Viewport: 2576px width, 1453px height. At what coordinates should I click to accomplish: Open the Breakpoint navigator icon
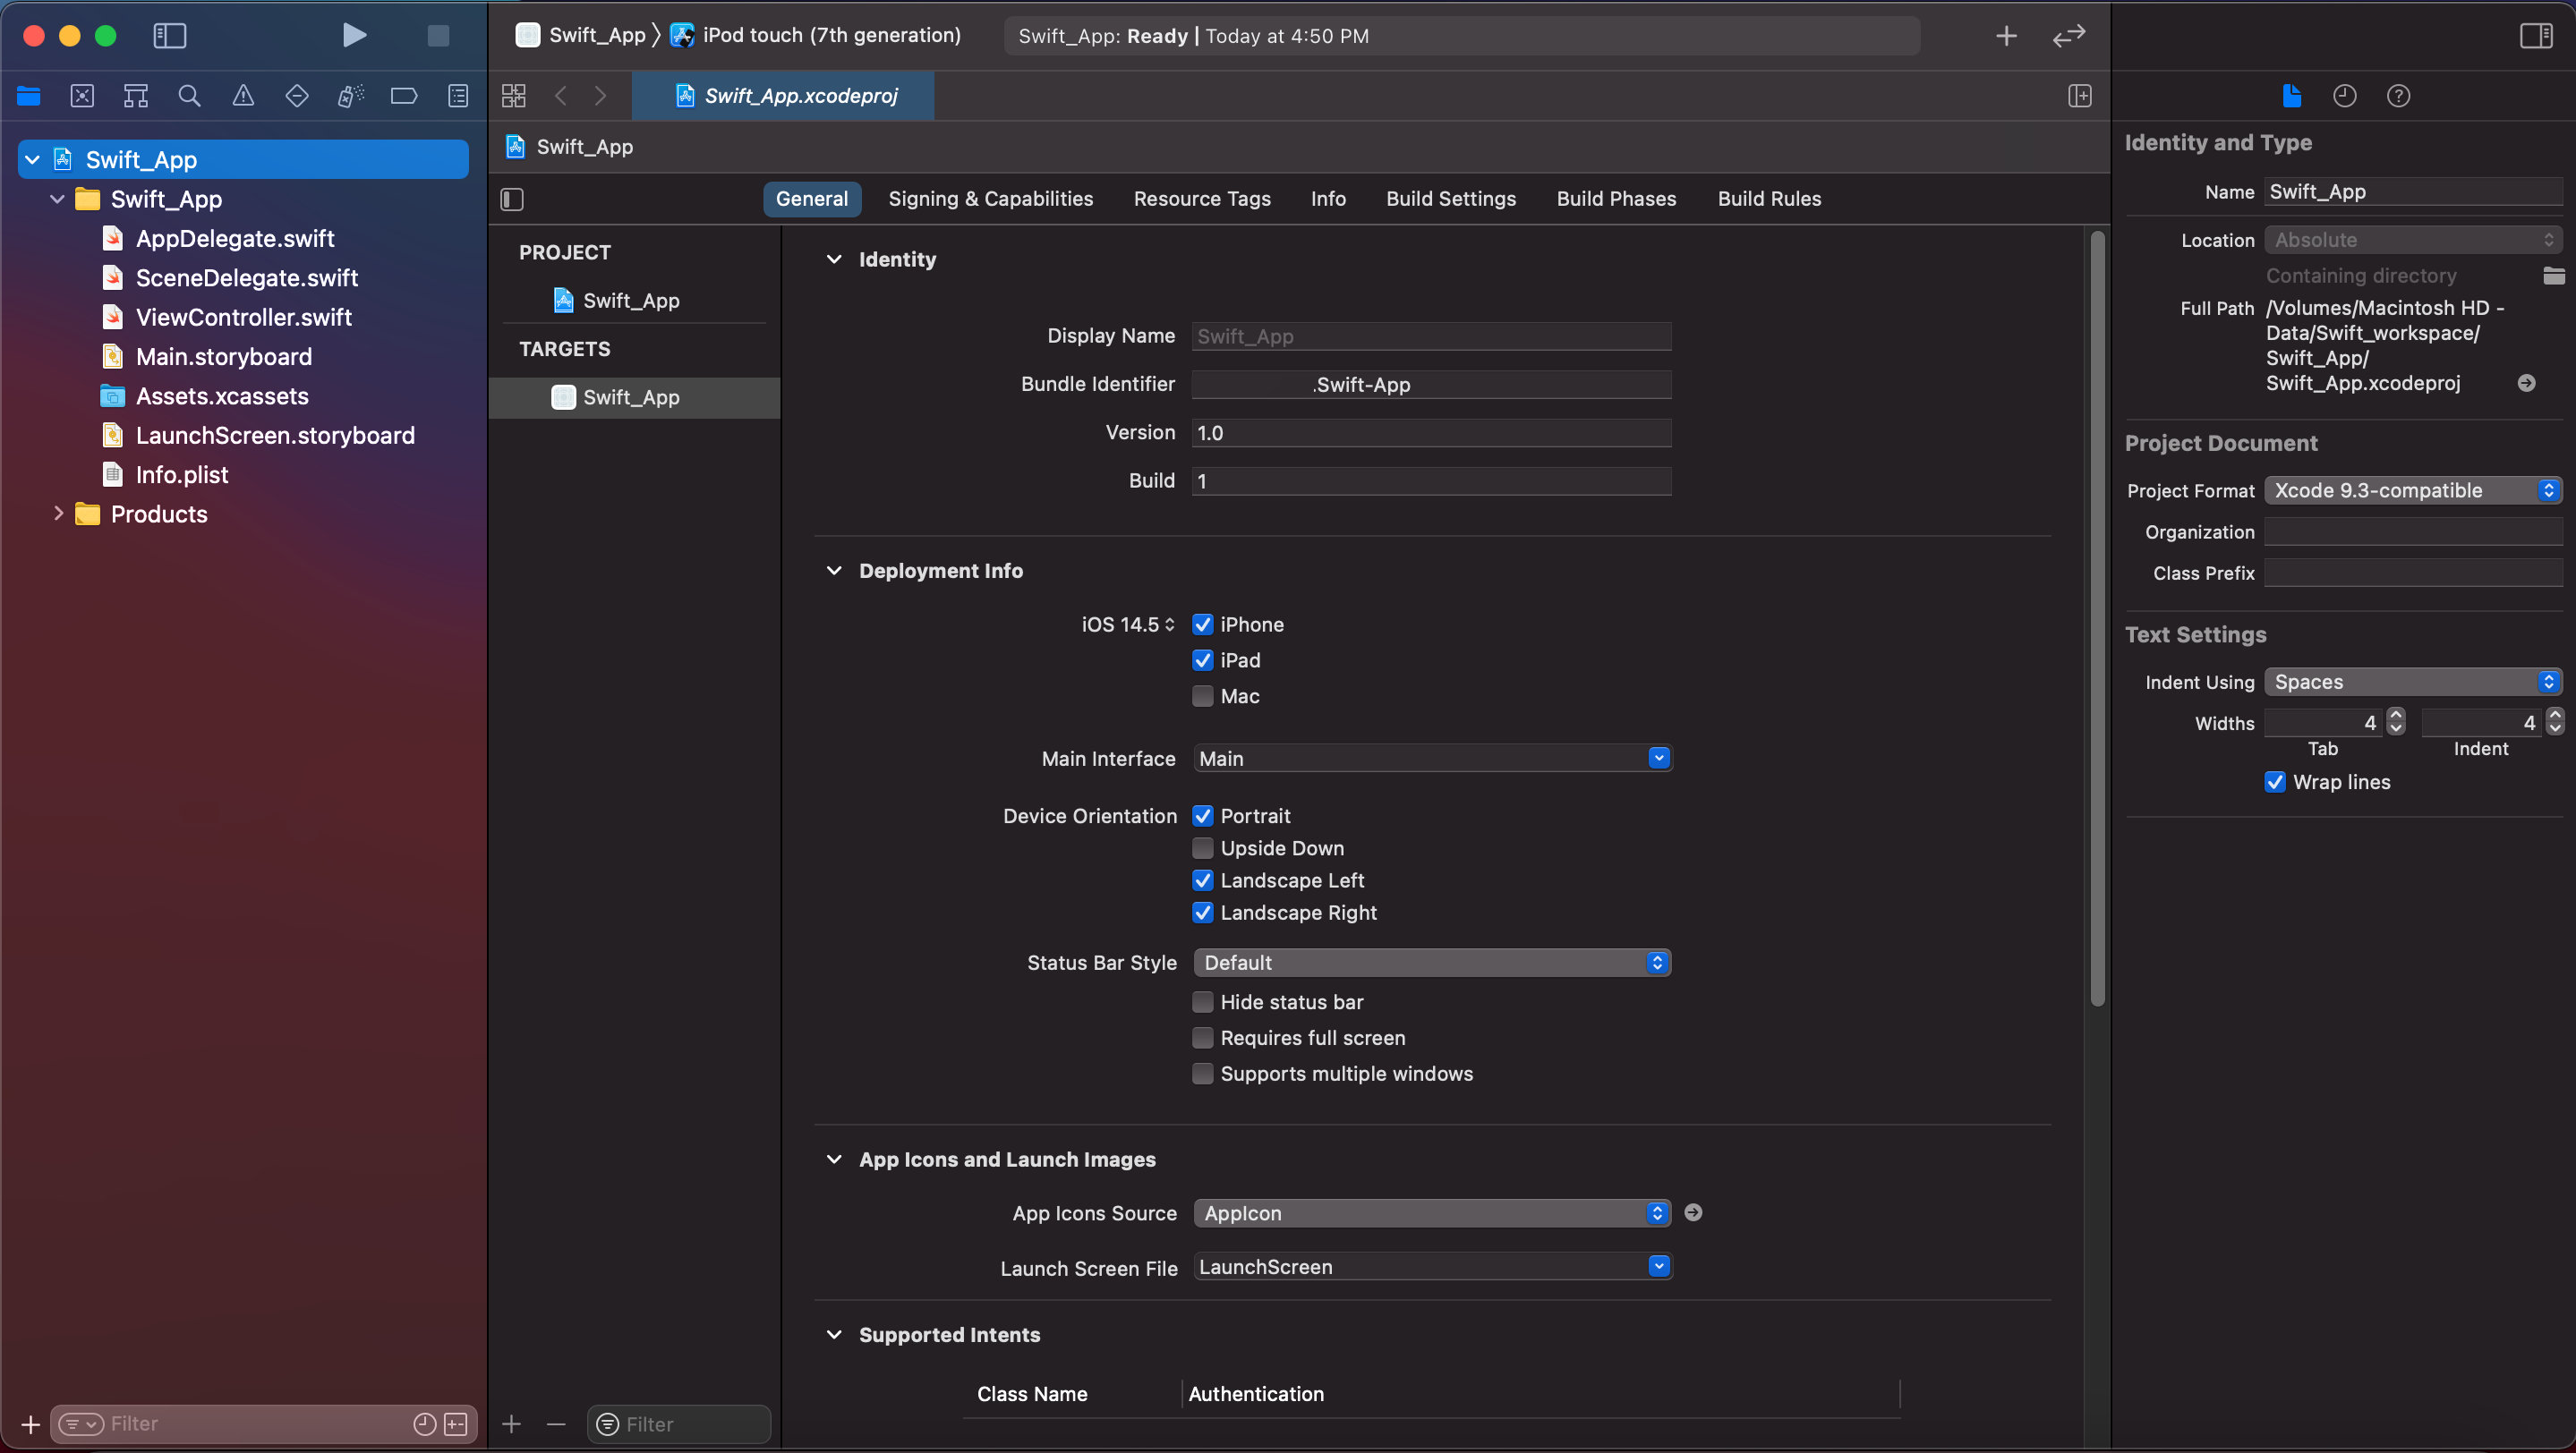[404, 96]
